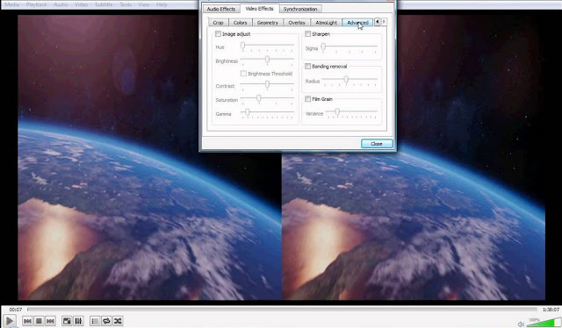Open extended settings equalizer icon

click(x=78, y=321)
